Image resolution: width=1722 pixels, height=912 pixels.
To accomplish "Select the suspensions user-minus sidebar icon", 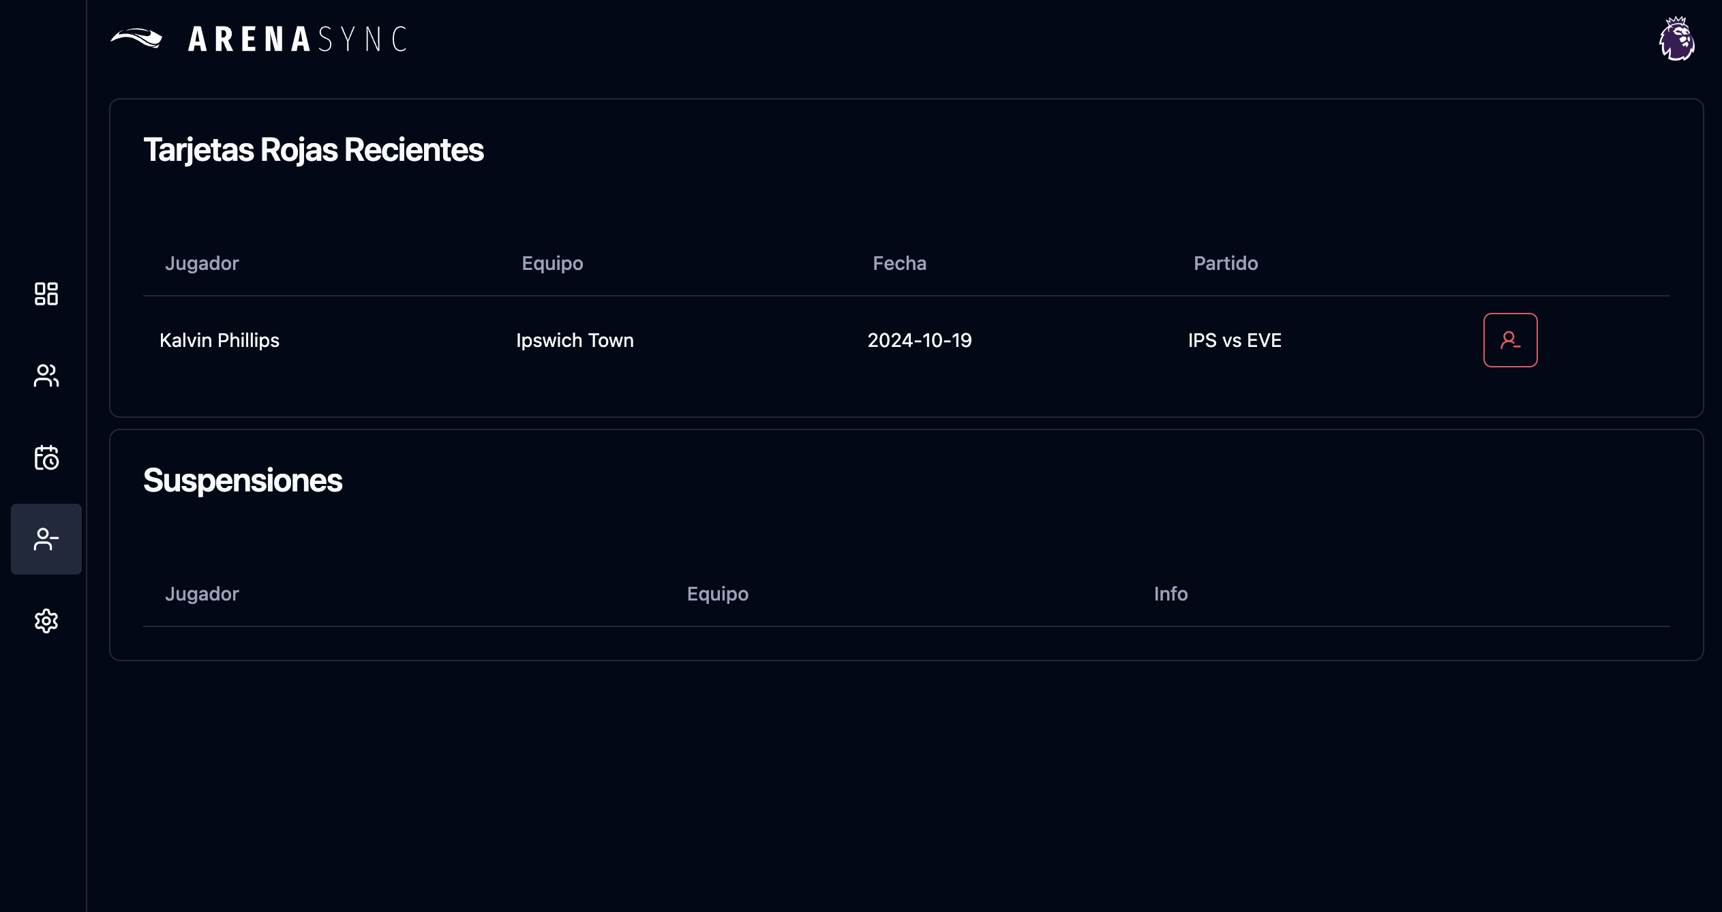I will 46,539.
